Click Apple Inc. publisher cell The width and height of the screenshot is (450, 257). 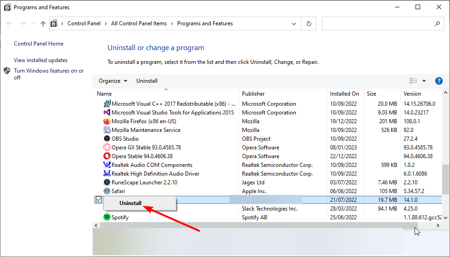254,191
